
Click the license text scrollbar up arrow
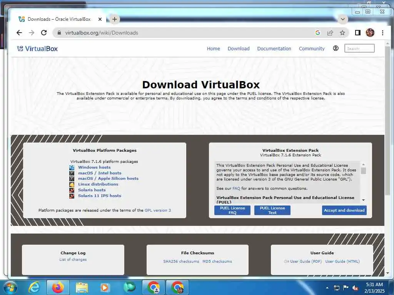(363, 164)
